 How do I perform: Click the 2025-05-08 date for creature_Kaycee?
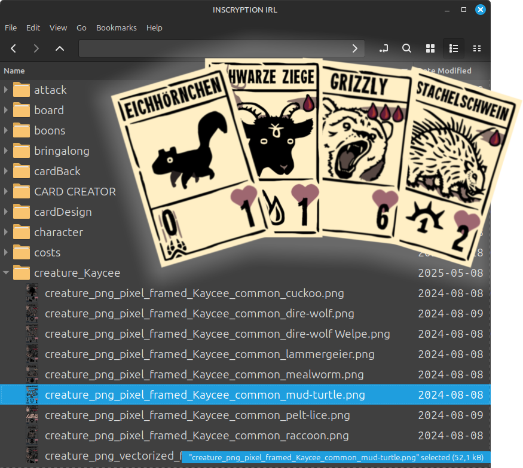(x=451, y=273)
